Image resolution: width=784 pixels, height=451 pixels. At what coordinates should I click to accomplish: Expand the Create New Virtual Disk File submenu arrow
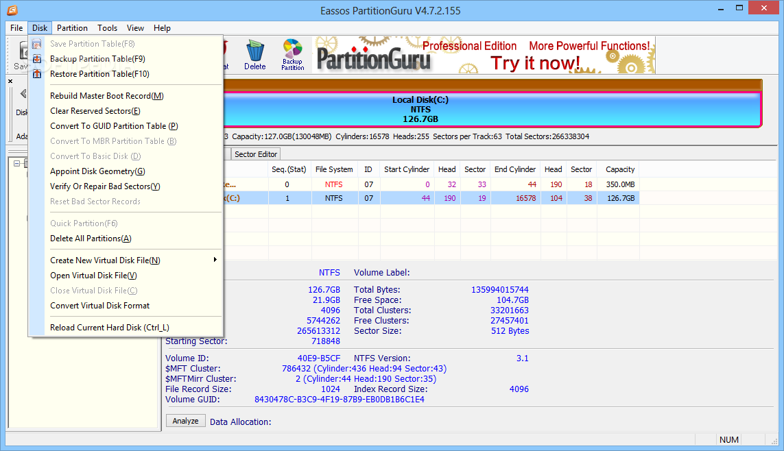215,260
